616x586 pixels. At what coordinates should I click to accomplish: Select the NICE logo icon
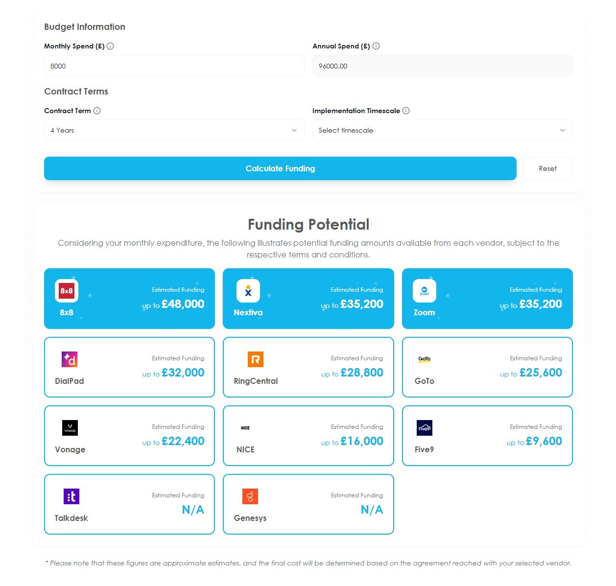pos(245,427)
